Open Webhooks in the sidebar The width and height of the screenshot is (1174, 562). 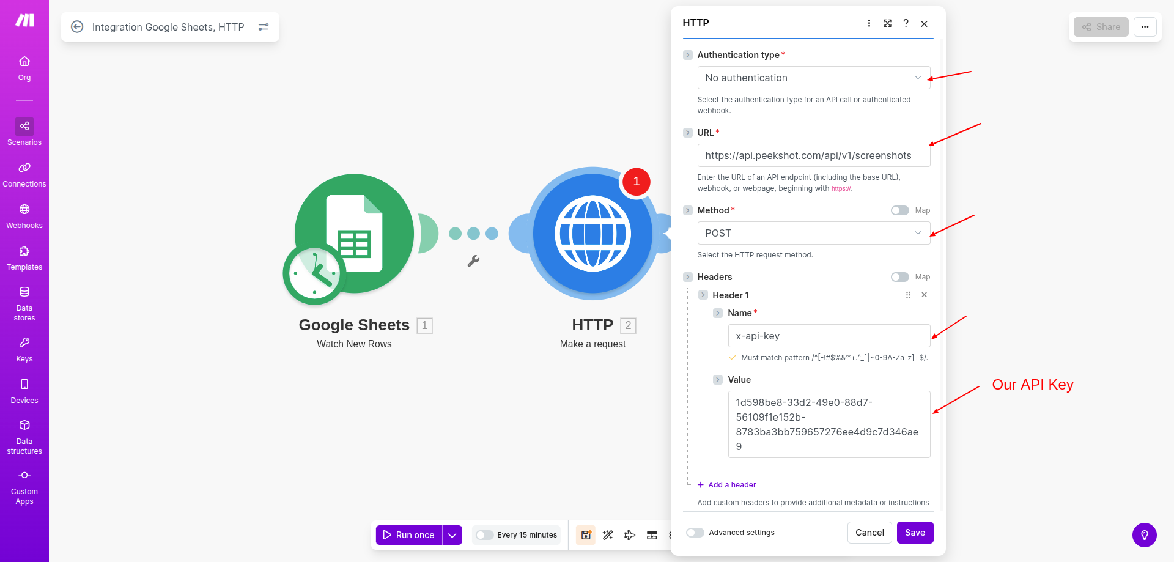[x=24, y=216]
